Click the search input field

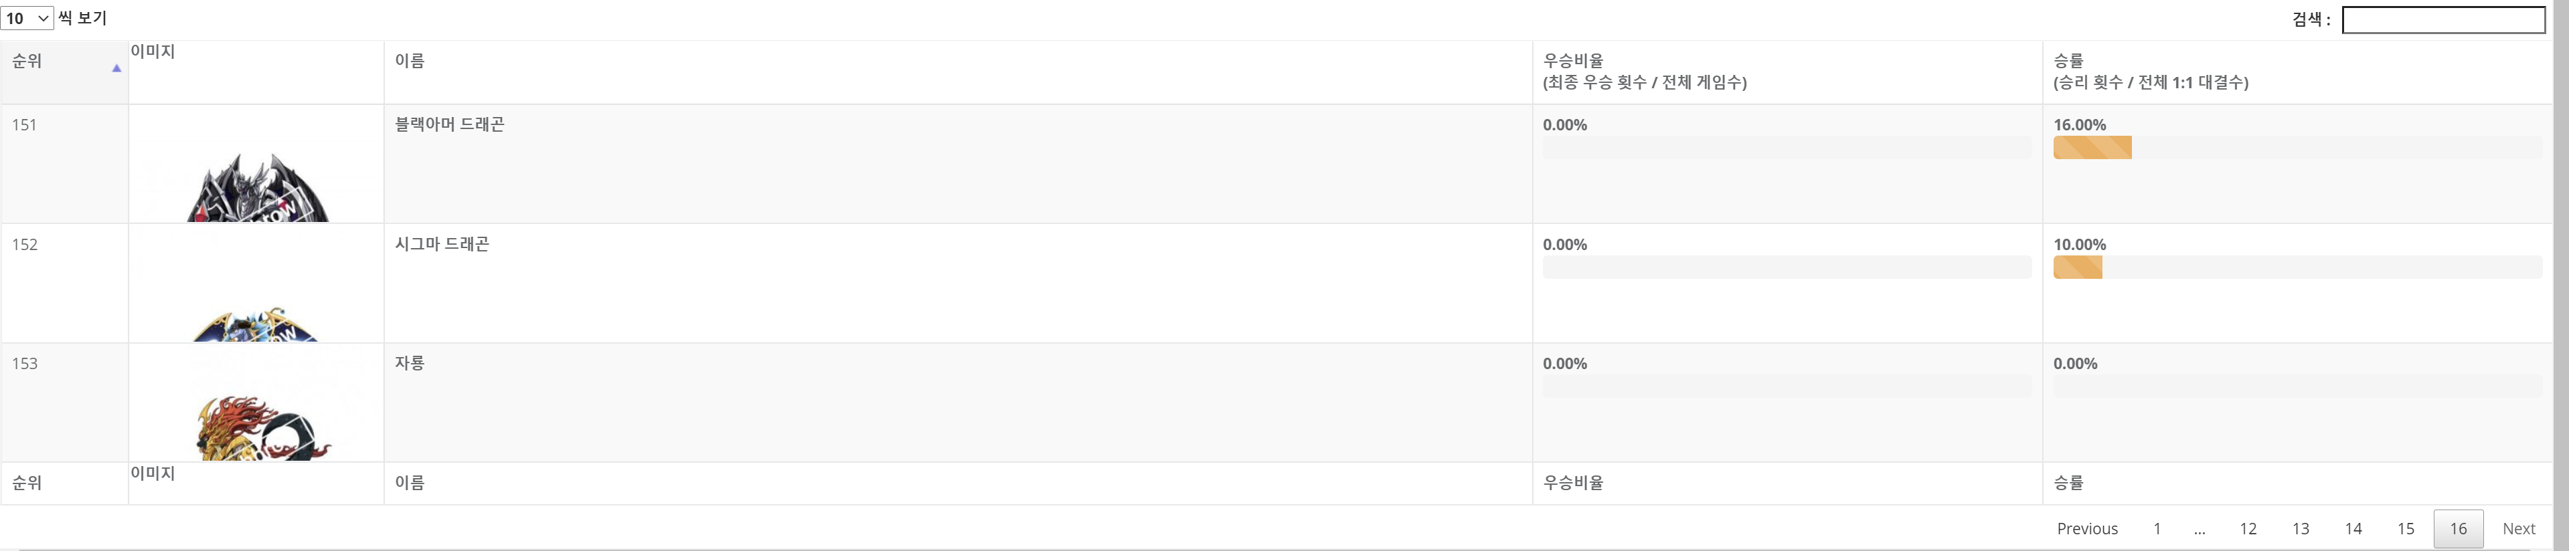click(x=2442, y=19)
